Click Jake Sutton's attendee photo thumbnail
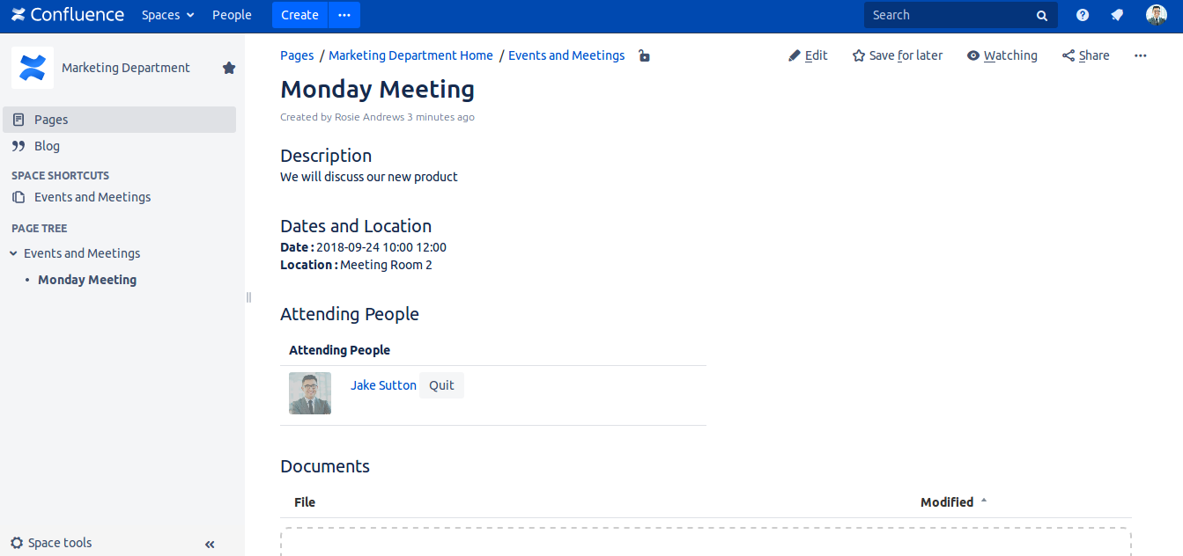The height and width of the screenshot is (556, 1183). coord(310,393)
